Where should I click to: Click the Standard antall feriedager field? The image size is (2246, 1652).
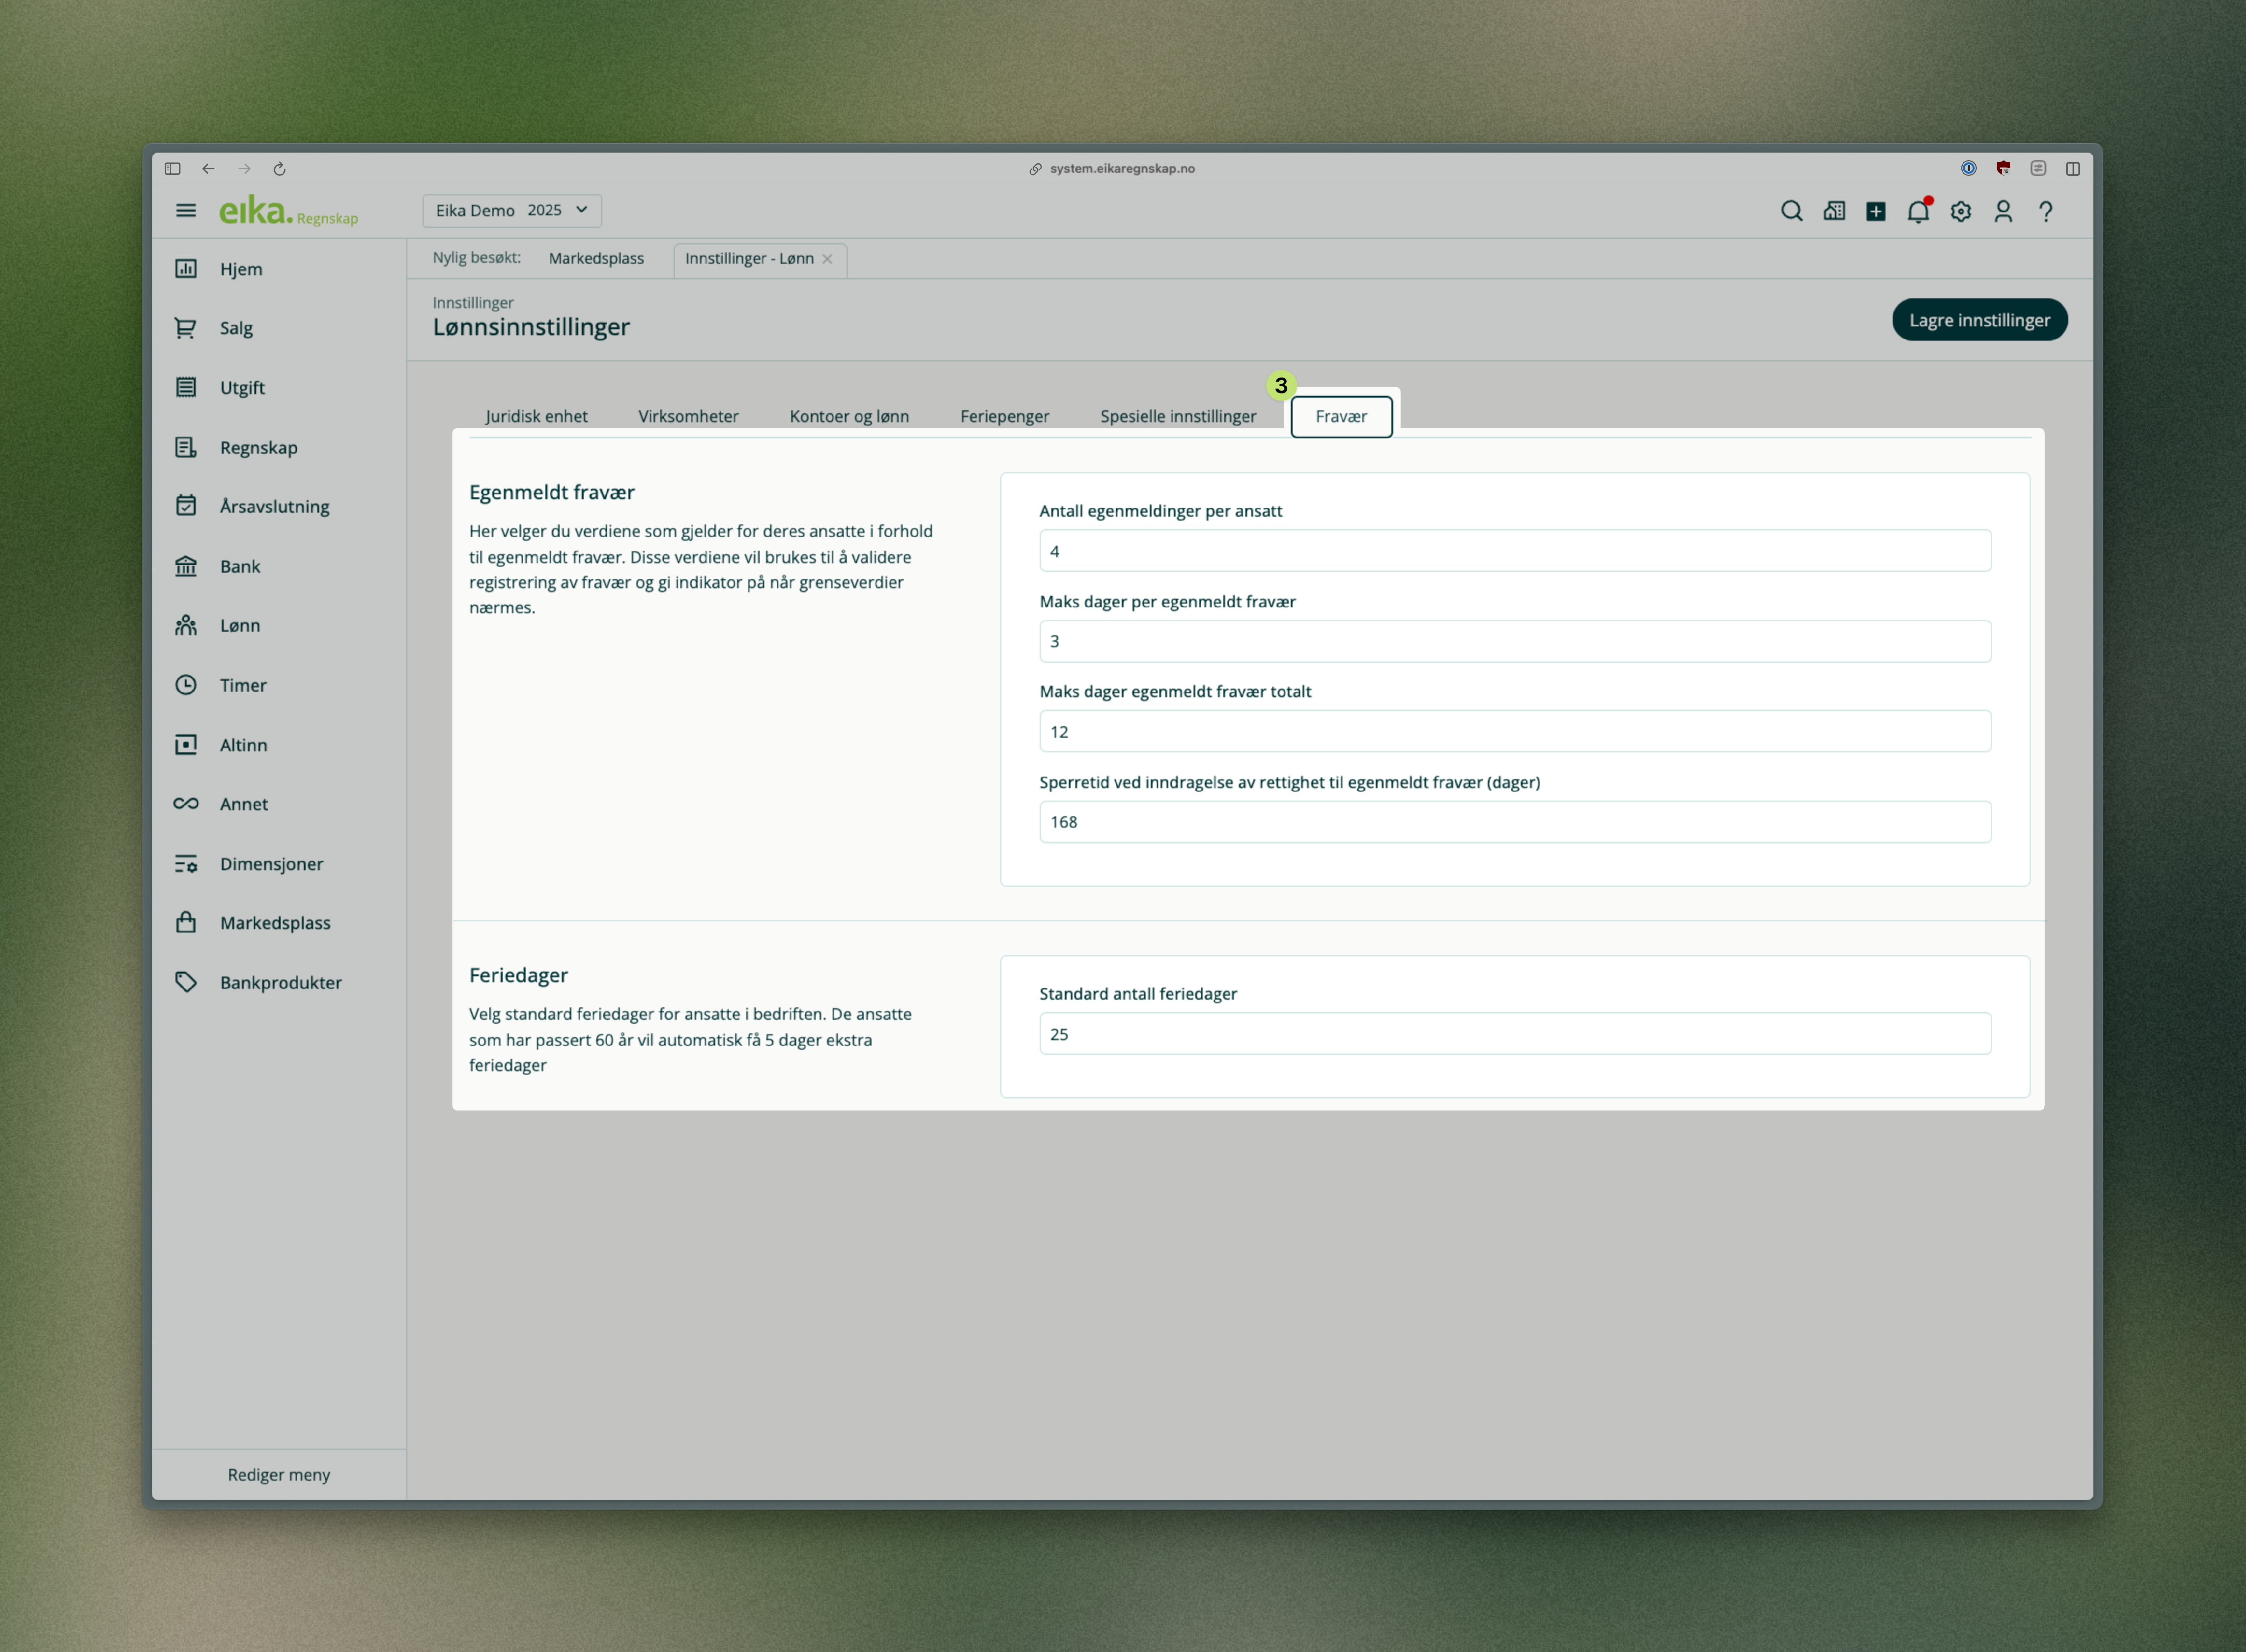[x=1514, y=1033]
